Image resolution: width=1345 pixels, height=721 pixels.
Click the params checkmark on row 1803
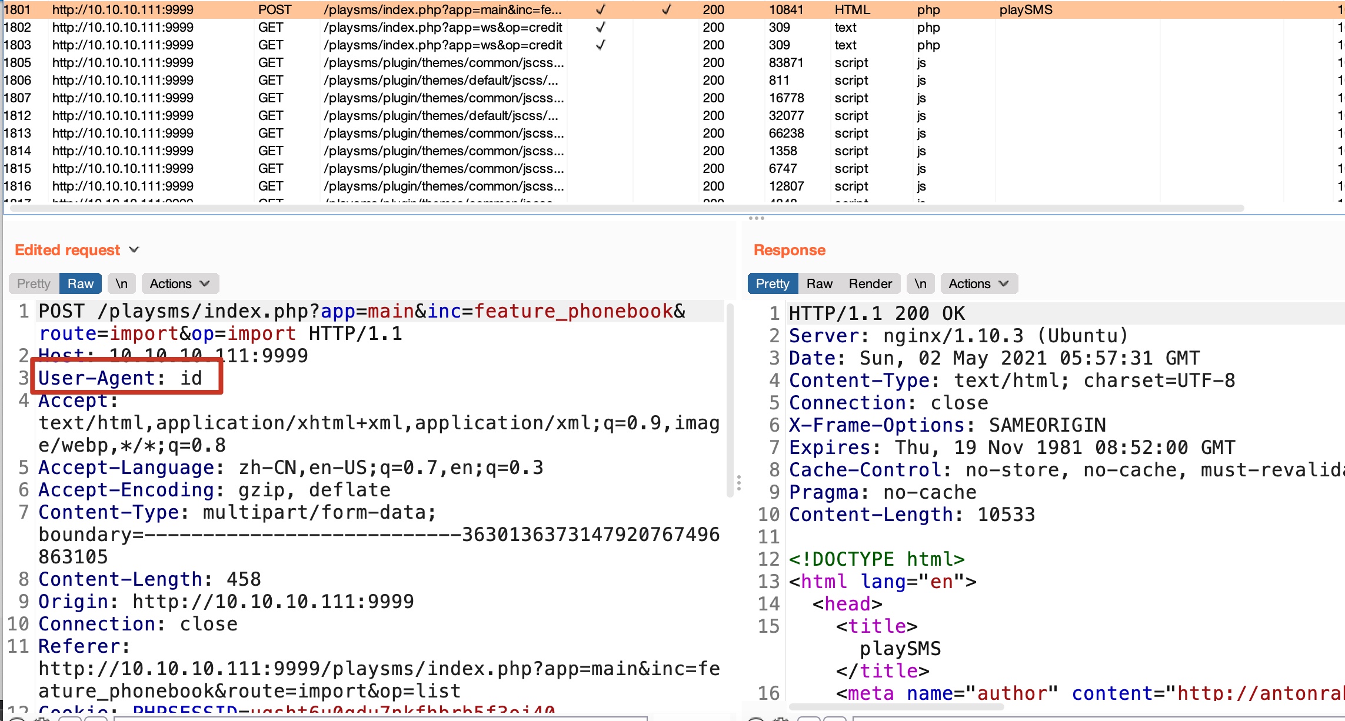pyautogui.click(x=600, y=45)
